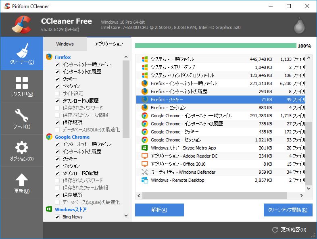Uncheck Chrome インターネットの履歴 checkbox
317x239 pixels.
[57, 152]
